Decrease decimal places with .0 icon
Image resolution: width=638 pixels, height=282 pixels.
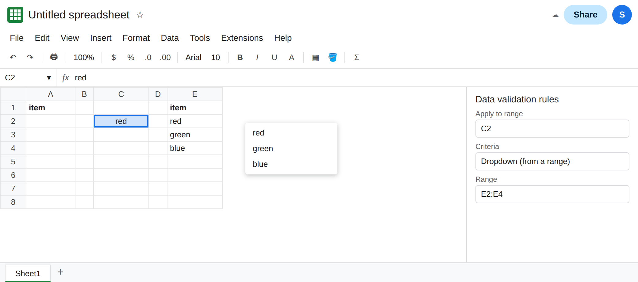pyautogui.click(x=148, y=57)
